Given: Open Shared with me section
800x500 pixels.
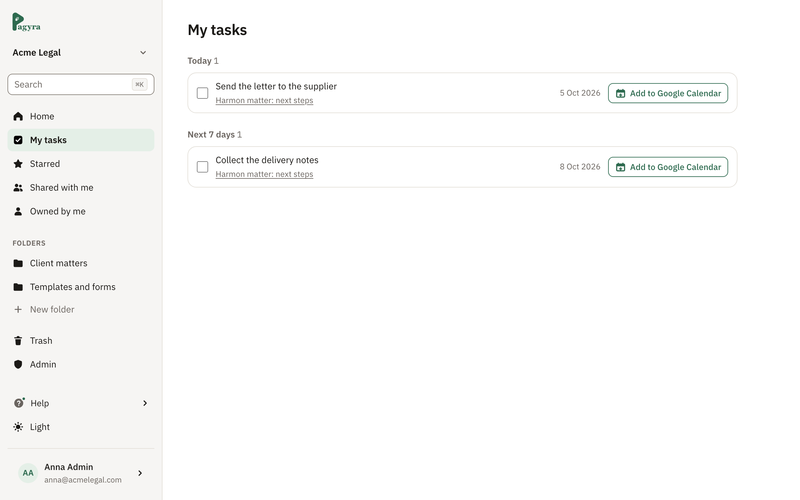Looking at the screenshot, I should coord(81,187).
